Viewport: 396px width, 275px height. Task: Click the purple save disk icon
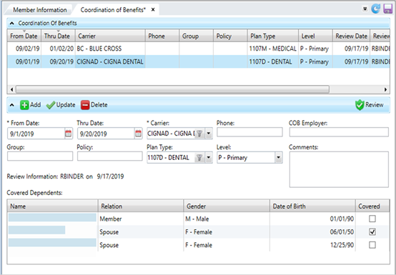coord(387,9)
